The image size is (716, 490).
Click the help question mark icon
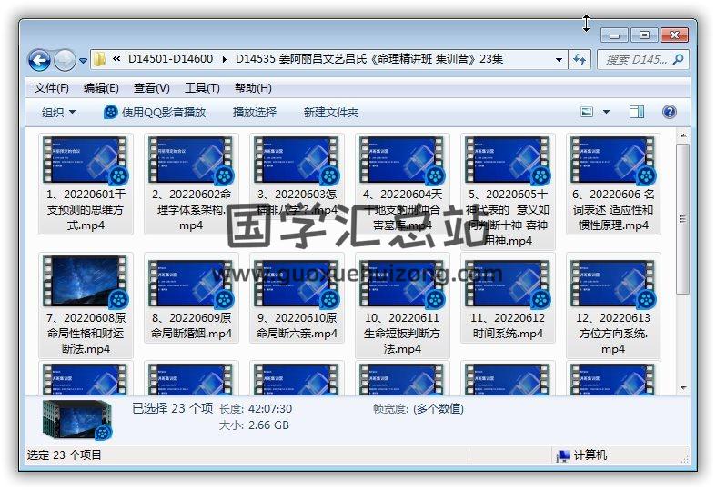[670, 112]
